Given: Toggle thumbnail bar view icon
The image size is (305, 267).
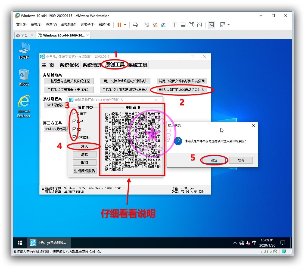Looking at the screenshot, I should click(x=183, y=25).
